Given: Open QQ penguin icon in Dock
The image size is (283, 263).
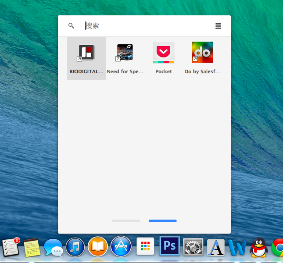Looking at the screenshot, I should [x=259, y=247].
